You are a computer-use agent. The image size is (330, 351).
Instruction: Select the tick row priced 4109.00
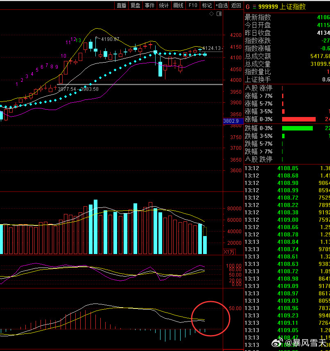pos(287,220)
